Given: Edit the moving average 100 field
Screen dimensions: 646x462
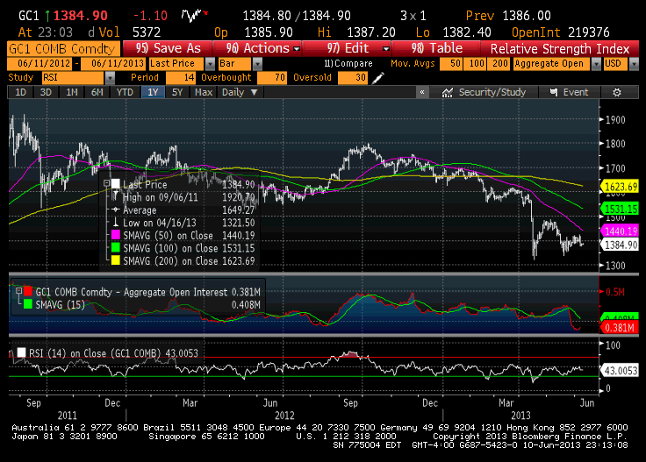Looking at the screenshot, I should 475,64.
